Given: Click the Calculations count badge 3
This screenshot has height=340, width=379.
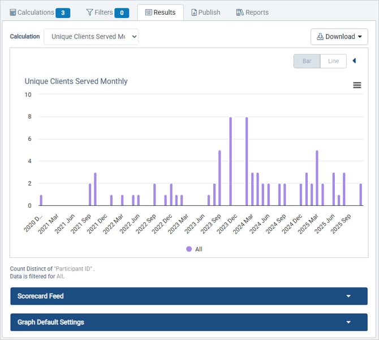Looking at the screenshot, I should click(63, 12).
